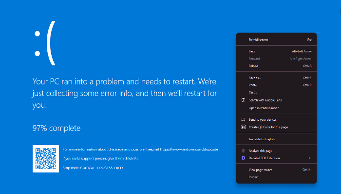Click the QR code grid icon in menu
The height and width of the screenshot is (194, 341).
click(x=244, y=127)
